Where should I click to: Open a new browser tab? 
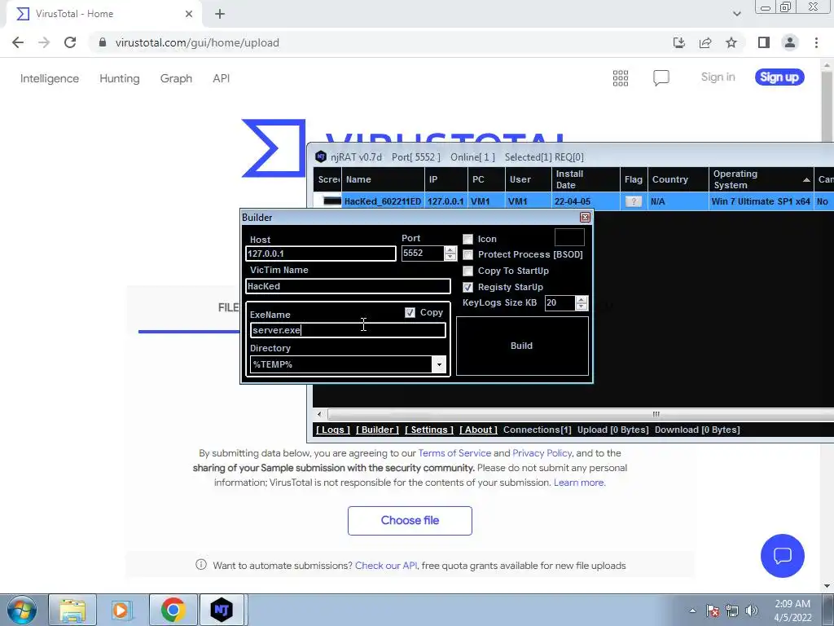pos(220,14)
